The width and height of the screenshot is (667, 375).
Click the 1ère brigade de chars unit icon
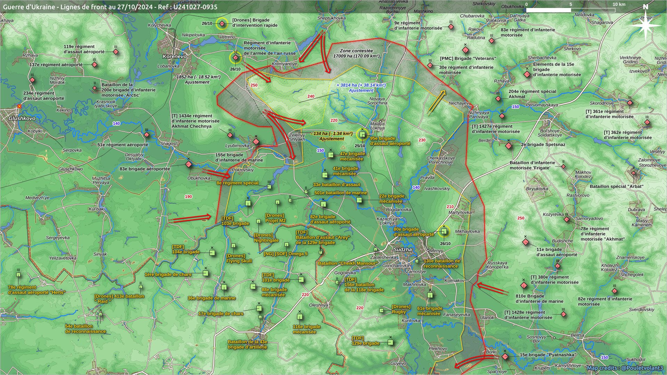[x=206, y=273]
